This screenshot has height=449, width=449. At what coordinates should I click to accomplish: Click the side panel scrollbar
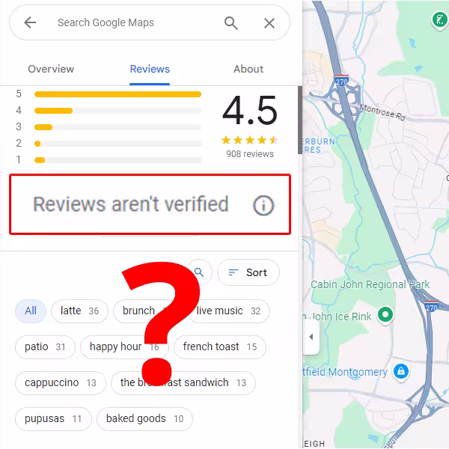point(300,120)
